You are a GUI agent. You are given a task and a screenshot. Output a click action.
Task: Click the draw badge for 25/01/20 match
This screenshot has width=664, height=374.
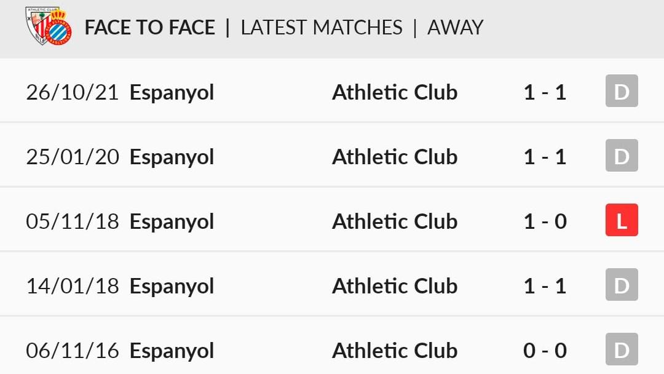(622, 156)
